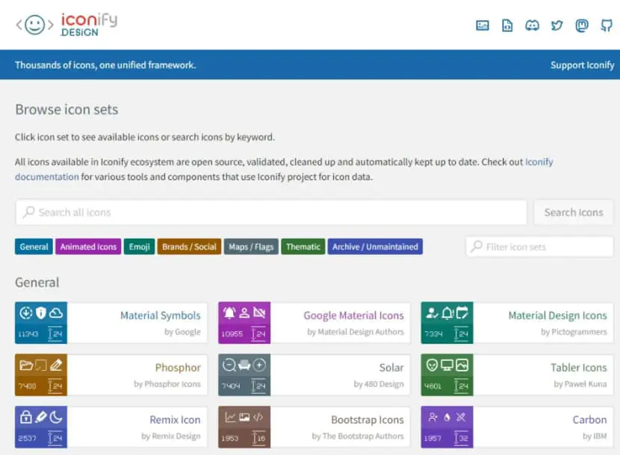Open the GitHub icon in header
This screenshot has height=455, width=620.
(606, 25)
